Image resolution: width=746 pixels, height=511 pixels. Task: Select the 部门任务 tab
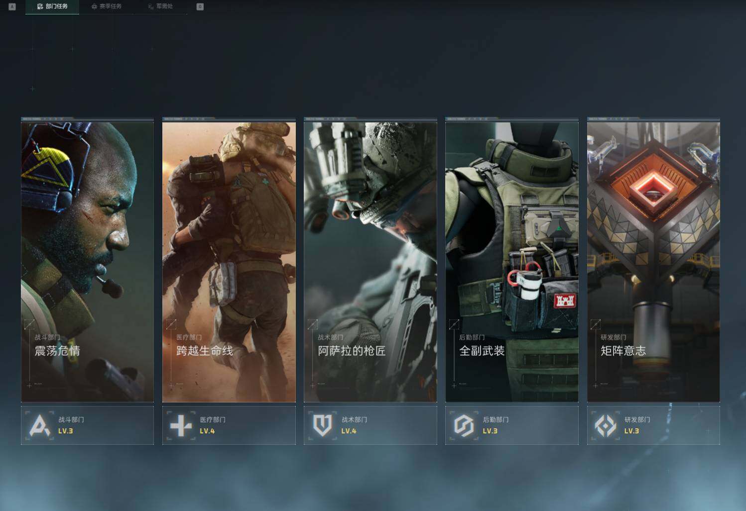pyautogui.click(x=52, y=6)
